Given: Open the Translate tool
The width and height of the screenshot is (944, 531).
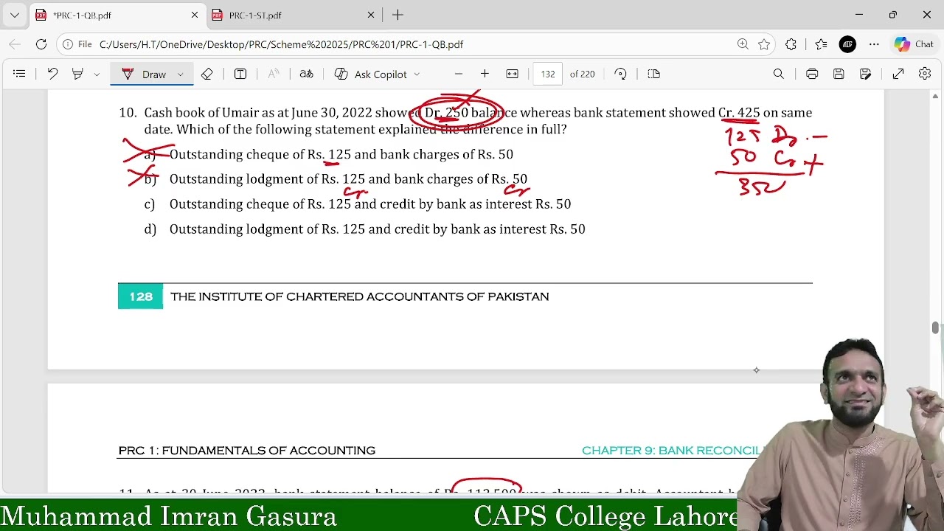Looking at the screenshot, I should pyautogui.click(x=306, y=74).
